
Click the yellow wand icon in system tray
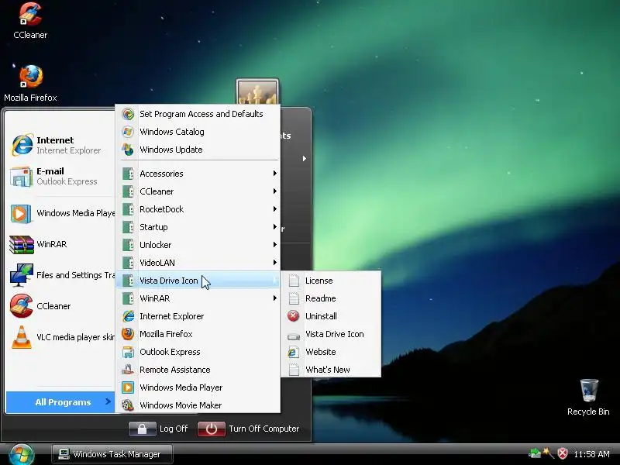coord(548,453)
